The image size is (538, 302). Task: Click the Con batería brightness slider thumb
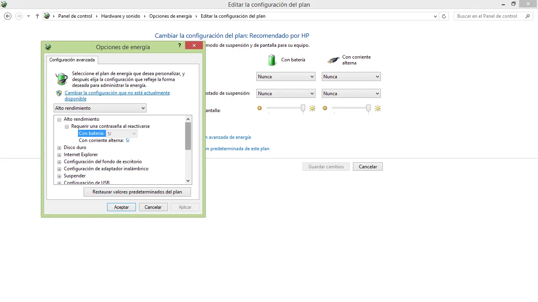coord(303,108)
